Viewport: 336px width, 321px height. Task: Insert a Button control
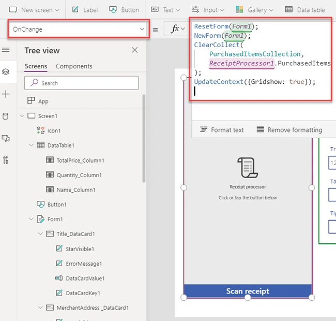tap(124, 10)
